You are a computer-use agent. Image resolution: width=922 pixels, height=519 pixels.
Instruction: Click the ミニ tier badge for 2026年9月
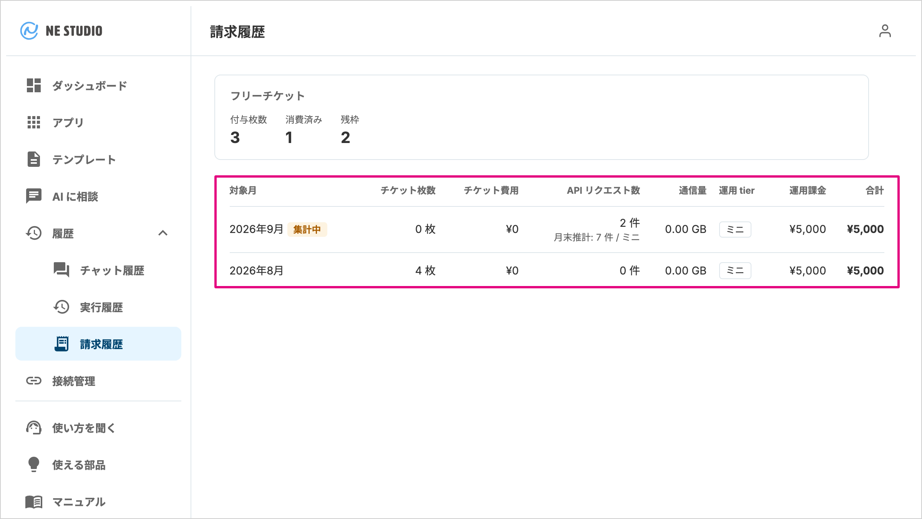tap(735, 229)
